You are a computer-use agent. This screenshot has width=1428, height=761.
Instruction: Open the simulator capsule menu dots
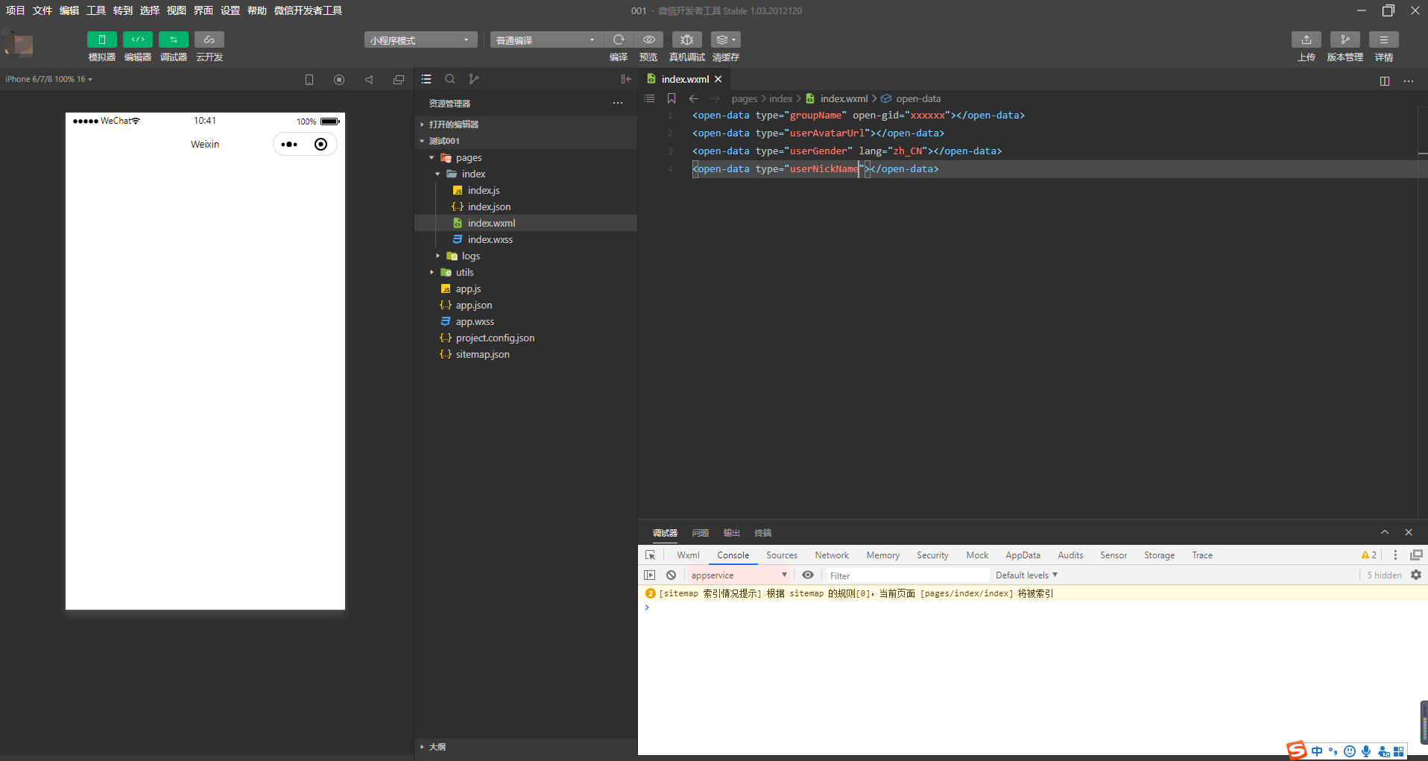coord(289,145)
